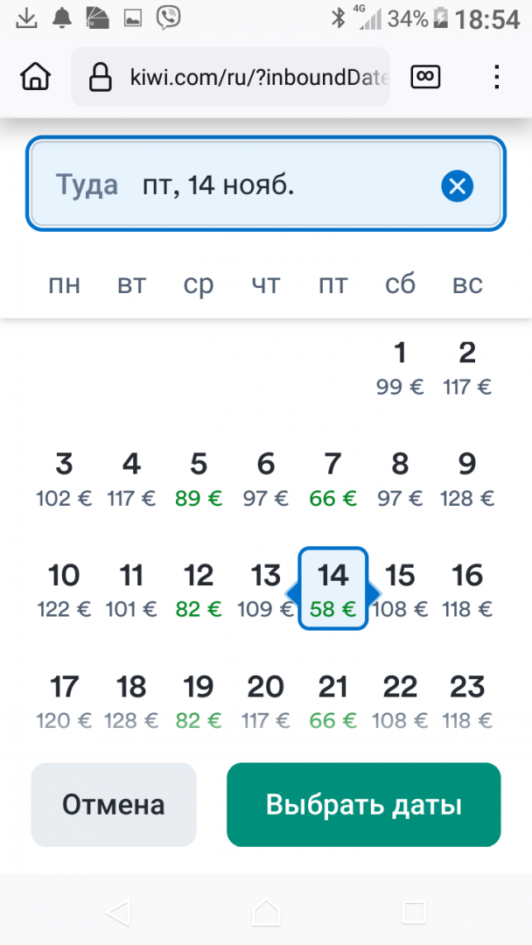This screenshot has width=532, height=945.
Task: Tap the Android back navigation button
Action: click(x=117, y=913)
